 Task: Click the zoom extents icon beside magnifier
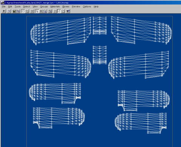pos(50,11)
